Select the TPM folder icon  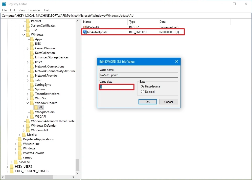tap(28, 30)
